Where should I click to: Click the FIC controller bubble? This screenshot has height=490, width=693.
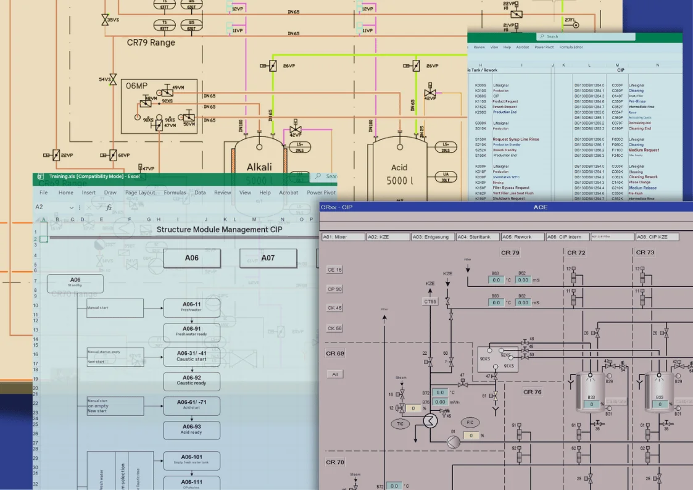pos(470,422)
